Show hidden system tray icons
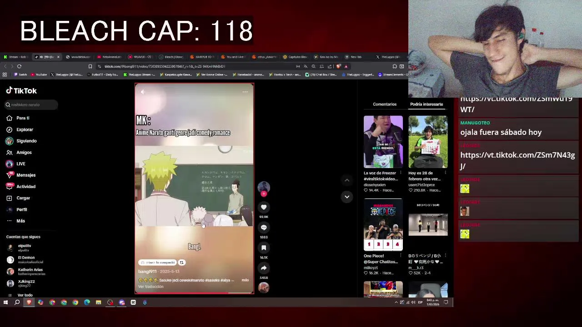Viewport: 582px width, 327px height. [x=396, y=302]
